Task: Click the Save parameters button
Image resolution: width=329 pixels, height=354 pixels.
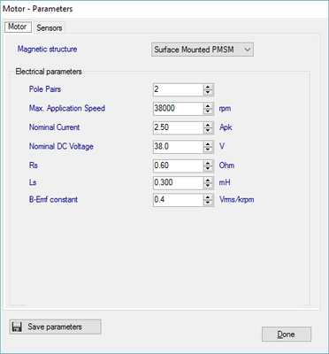Action: (x=55, y=327)
